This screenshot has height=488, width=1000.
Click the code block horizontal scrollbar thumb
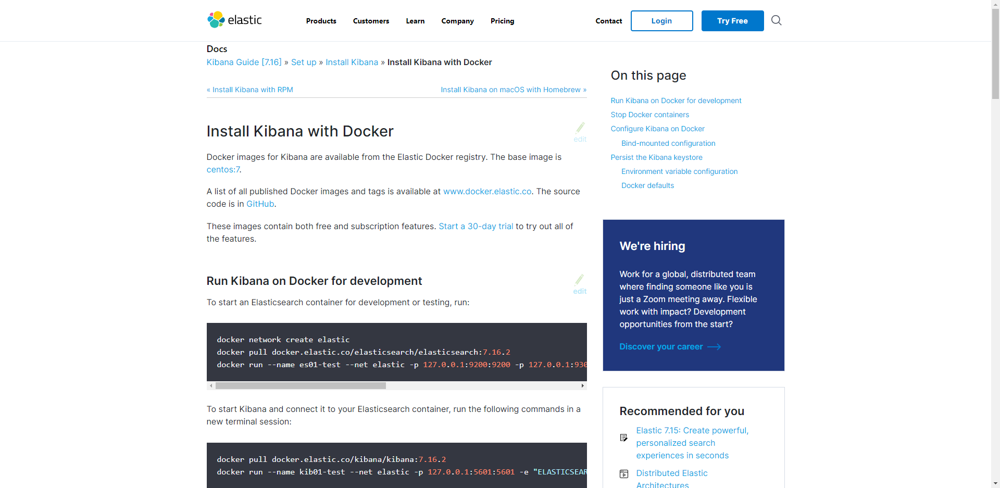coord(301,386)
